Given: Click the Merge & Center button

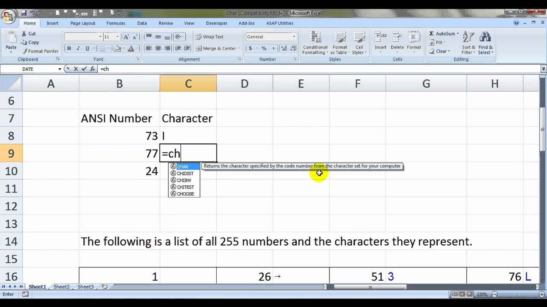Looking at the screenshot, I should [x=218, y=49].
